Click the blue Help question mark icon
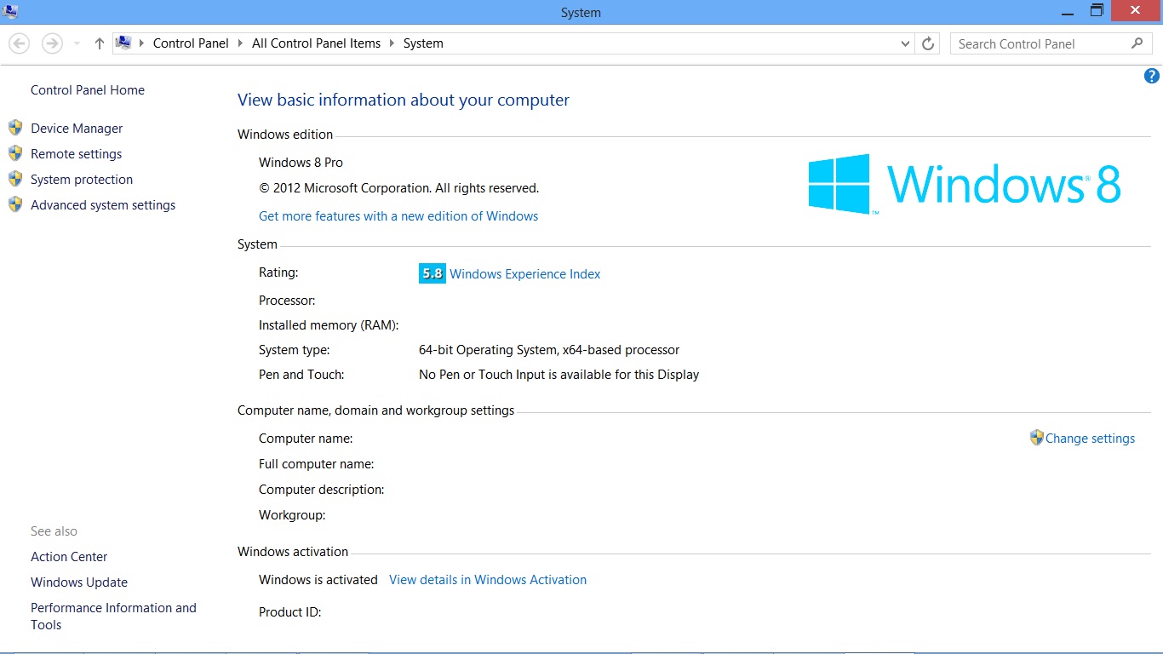The width and height of the screenshot is (1163, 654). coord(1151,75)
